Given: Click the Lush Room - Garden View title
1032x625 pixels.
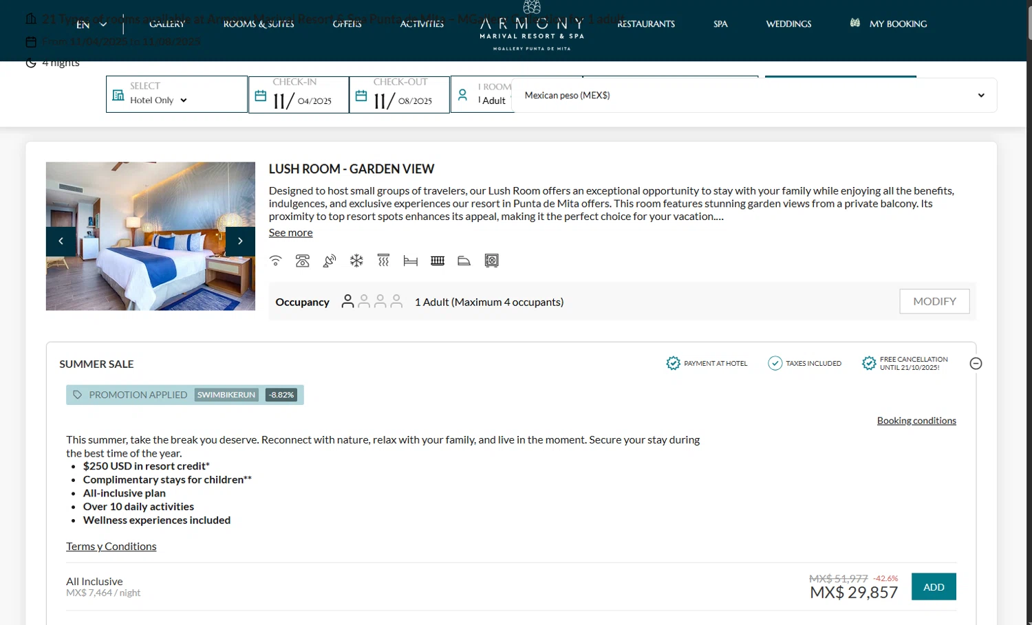Looking at the screenshot, I should (352, 169).
